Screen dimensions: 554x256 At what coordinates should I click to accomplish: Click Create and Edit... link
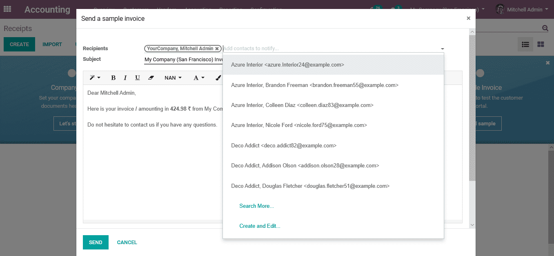coord(260,226)
